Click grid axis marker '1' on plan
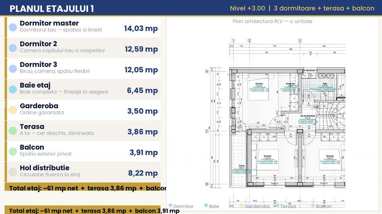Viewport: 382px width, 214px height. click(x=233, y=41)
